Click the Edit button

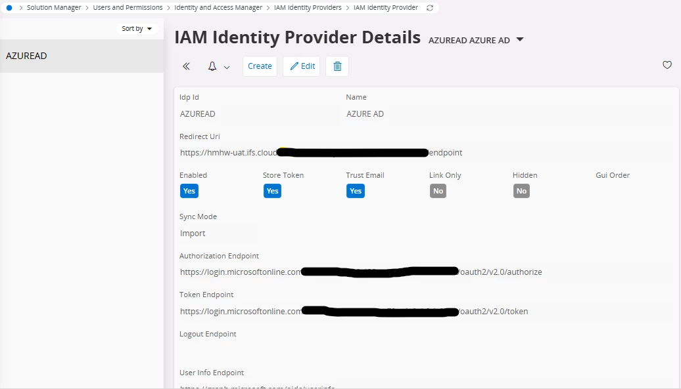pos(302,66)
